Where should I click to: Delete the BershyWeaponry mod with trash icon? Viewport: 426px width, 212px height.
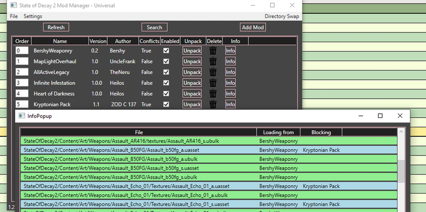213,51
